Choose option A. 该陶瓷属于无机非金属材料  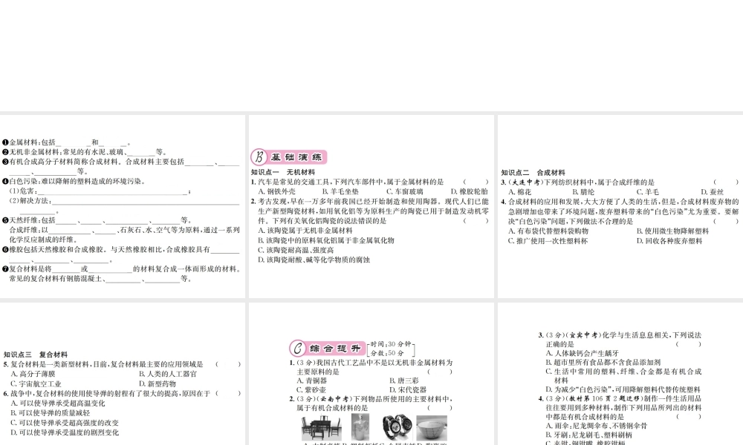(x=305, y=231)
